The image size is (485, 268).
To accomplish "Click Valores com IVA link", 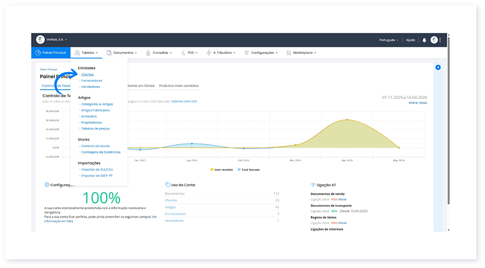I will click(x=184, y=101).
